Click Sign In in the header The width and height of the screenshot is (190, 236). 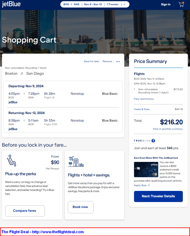166,4
